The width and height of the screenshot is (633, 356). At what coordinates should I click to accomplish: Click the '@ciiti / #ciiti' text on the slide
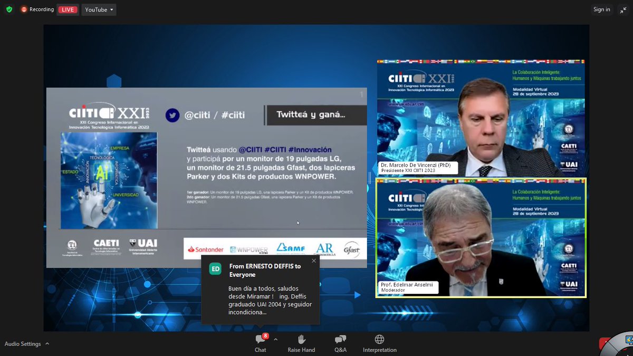coord(215,115)
